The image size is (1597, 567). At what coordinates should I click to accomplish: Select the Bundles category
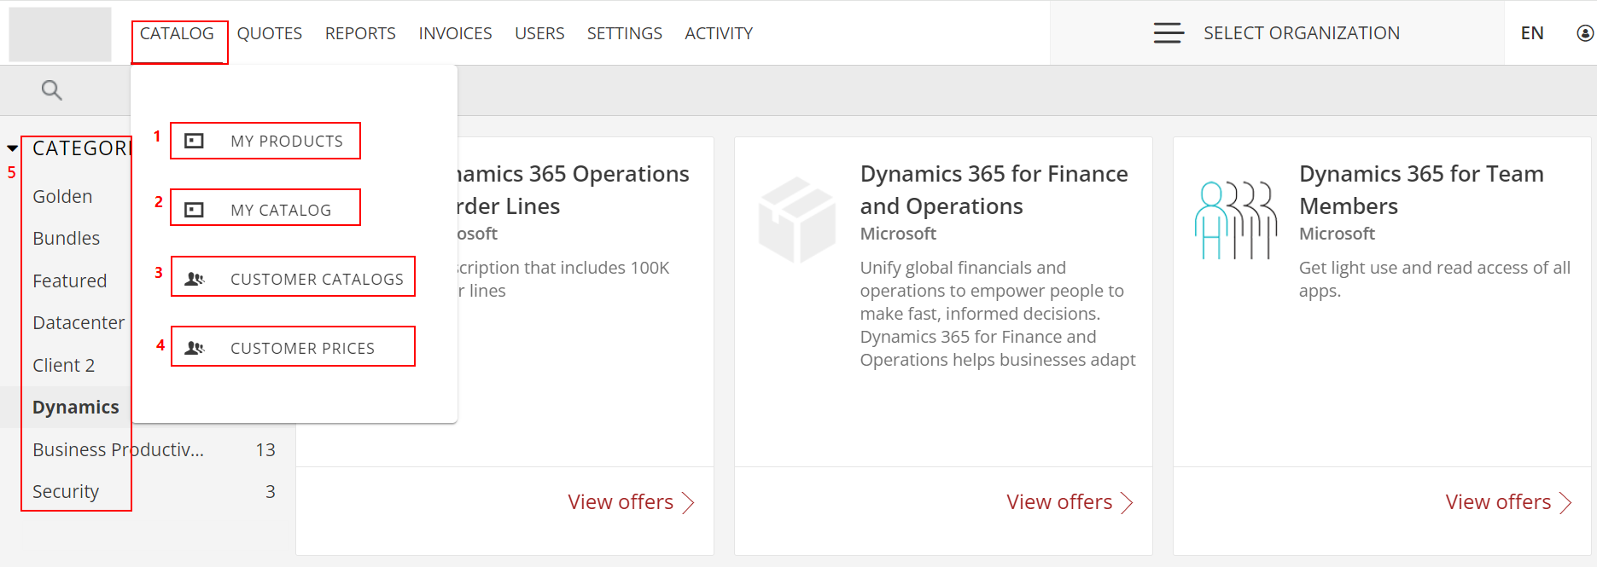67,238
